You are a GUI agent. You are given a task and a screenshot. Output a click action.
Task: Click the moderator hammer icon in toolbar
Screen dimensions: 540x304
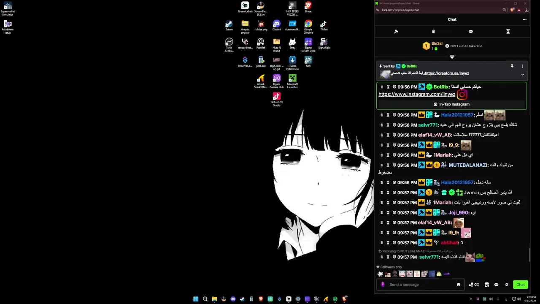(396, 32)
